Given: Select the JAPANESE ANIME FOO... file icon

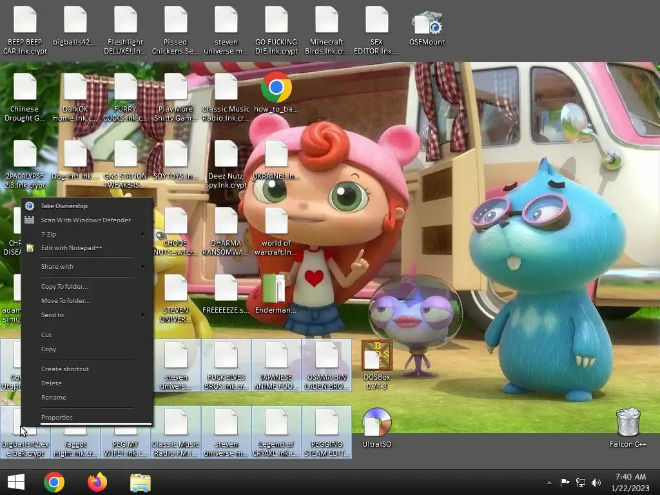Looking at the screenshot, I should point(276,365).
